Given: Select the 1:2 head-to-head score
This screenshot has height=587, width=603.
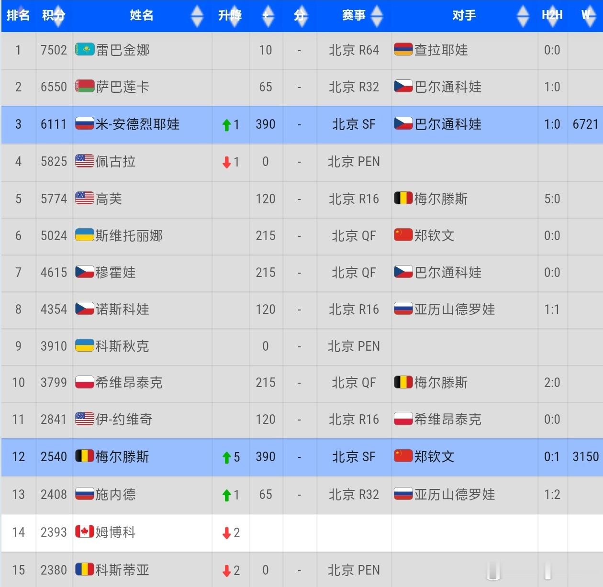Looking at the screenshot, I should point(552,494).
